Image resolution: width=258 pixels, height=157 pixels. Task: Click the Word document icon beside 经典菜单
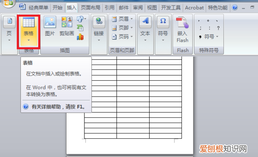[22, 7]
